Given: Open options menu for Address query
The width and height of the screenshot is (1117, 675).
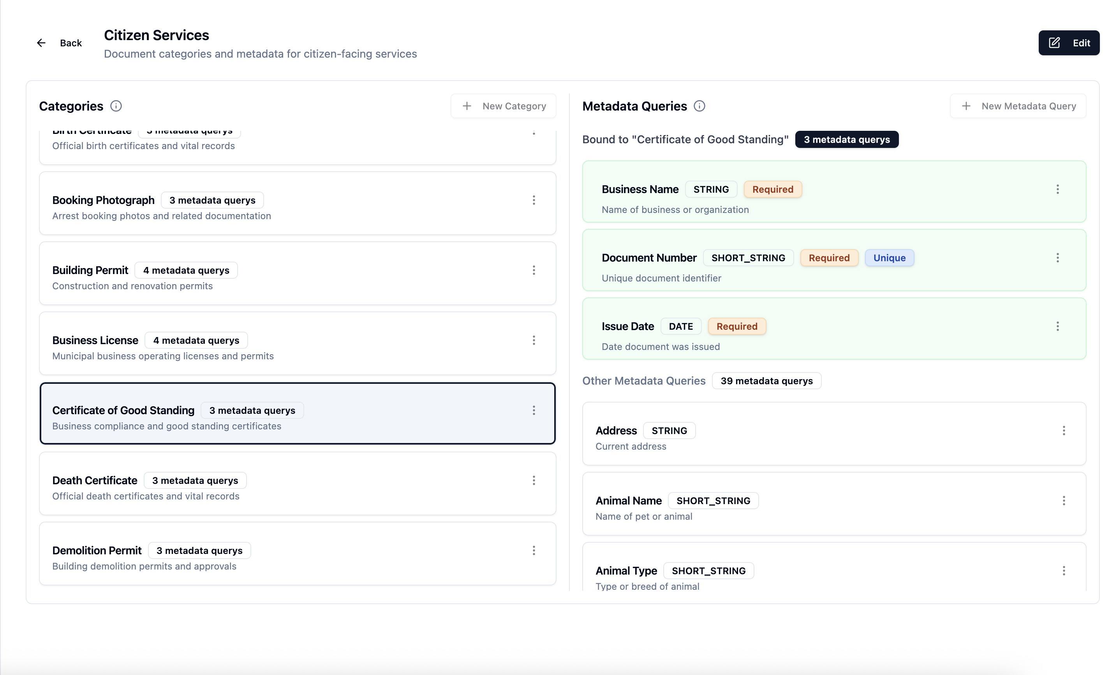Looking at the screenshot, I should click(1064, 431).
